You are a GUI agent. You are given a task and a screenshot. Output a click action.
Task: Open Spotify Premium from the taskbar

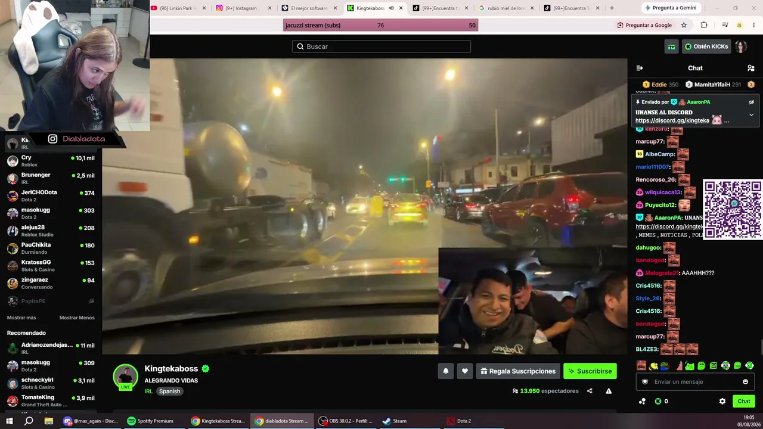point(154,421)
